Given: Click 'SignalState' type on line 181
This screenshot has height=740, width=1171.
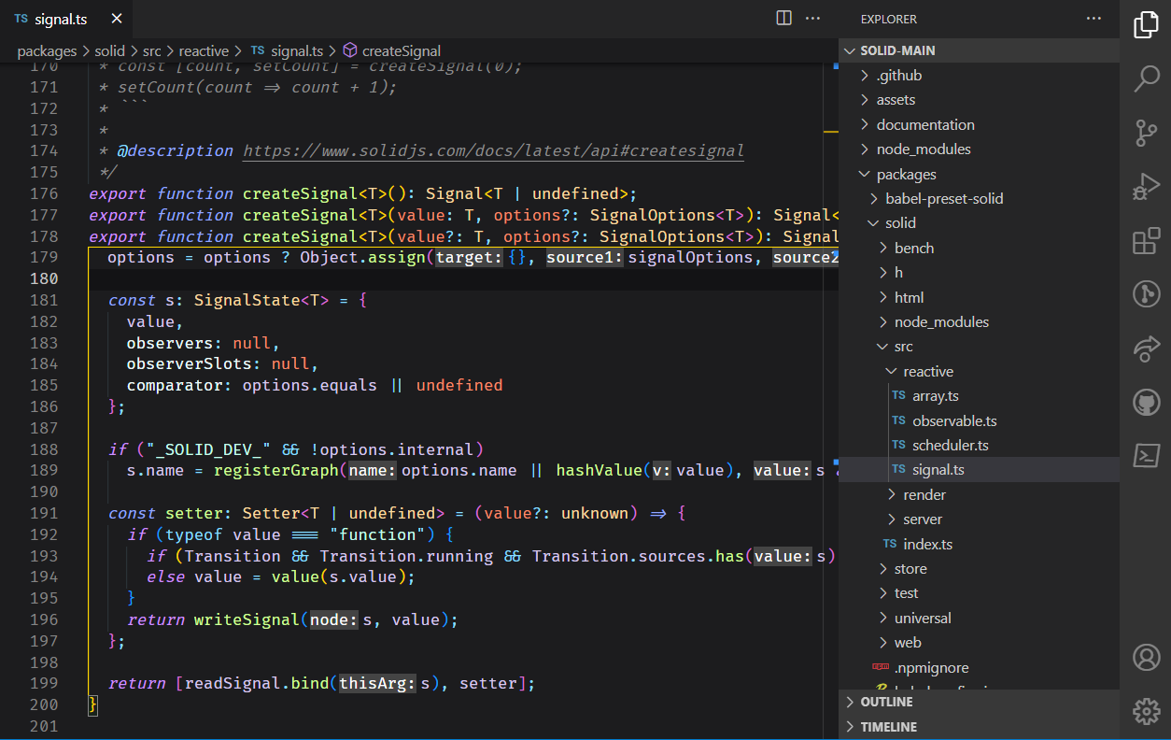Looking at the screenshot, I should 247,300.
